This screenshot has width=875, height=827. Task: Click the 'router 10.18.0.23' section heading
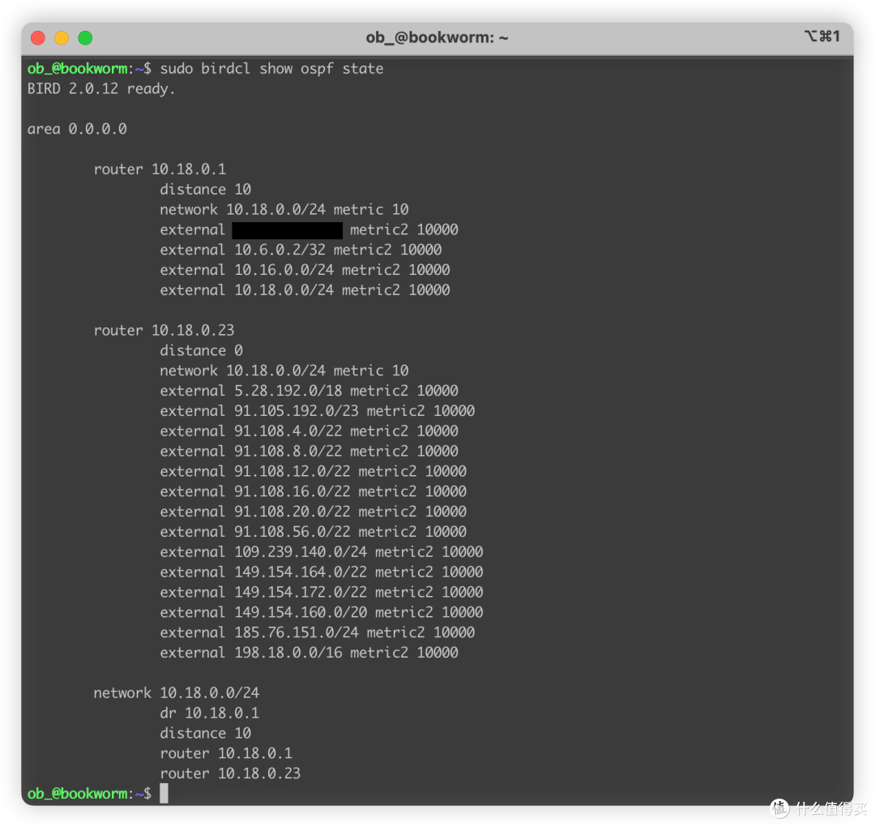[164, 331]
